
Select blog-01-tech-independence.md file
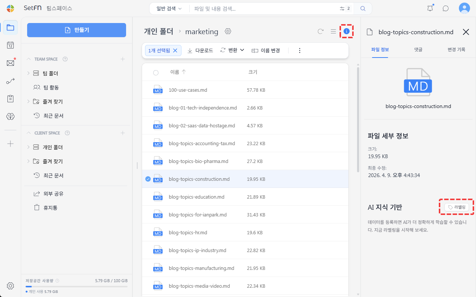245,108
